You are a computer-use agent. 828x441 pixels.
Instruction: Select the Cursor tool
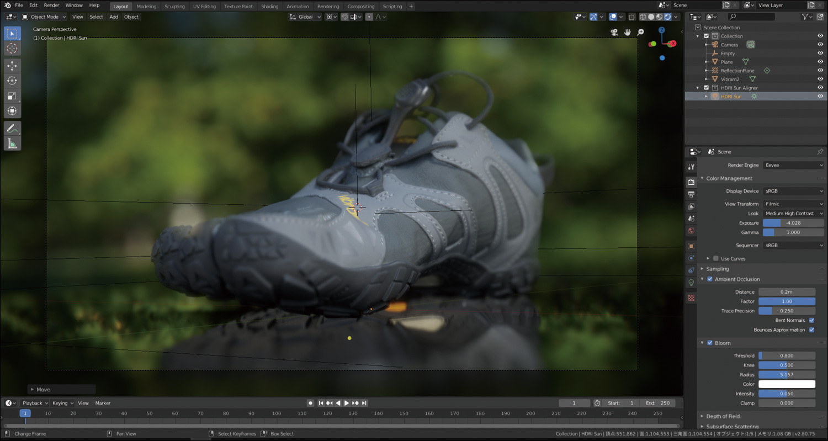click(x=12, y=49)
